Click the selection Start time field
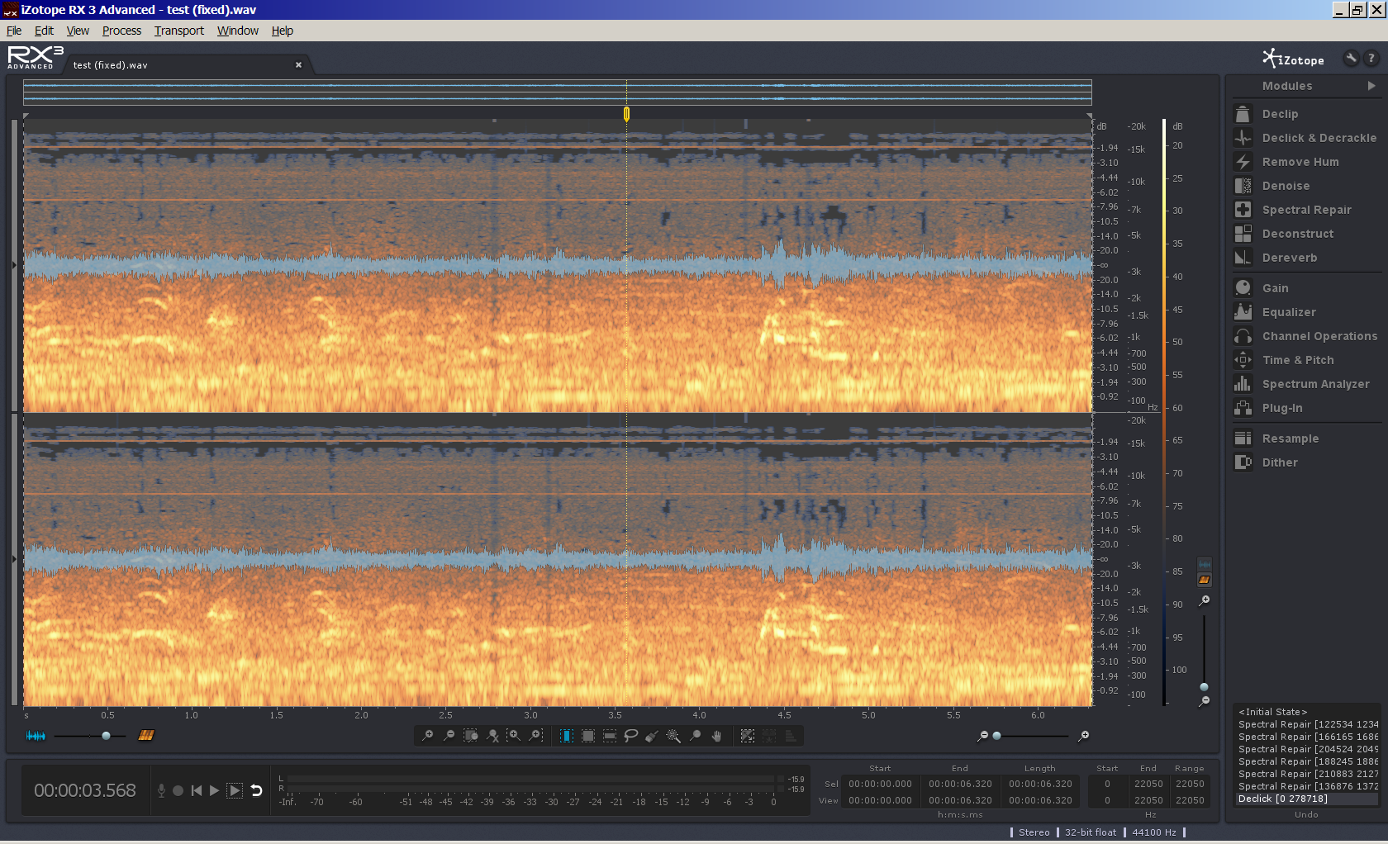Image resolution: width=1388 pixels, height=844 pixels. coord(880,784)
